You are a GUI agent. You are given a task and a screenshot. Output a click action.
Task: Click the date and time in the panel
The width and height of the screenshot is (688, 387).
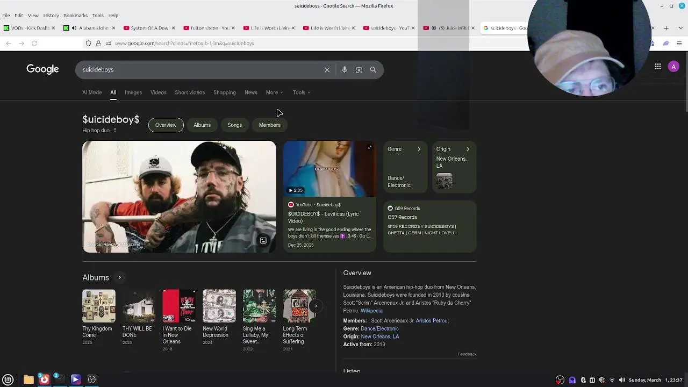pos(655,380)
